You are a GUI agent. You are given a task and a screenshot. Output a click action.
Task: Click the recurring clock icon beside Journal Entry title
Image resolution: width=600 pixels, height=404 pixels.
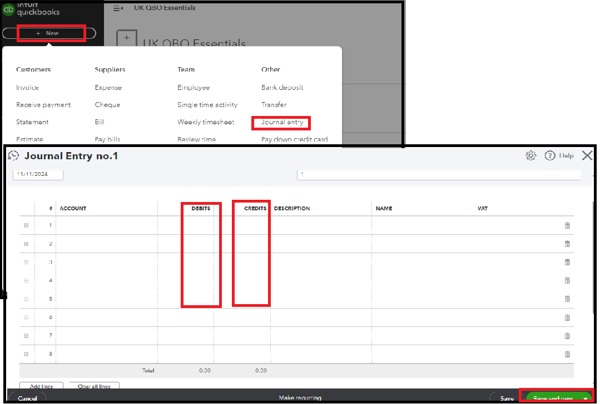point(13,156)
